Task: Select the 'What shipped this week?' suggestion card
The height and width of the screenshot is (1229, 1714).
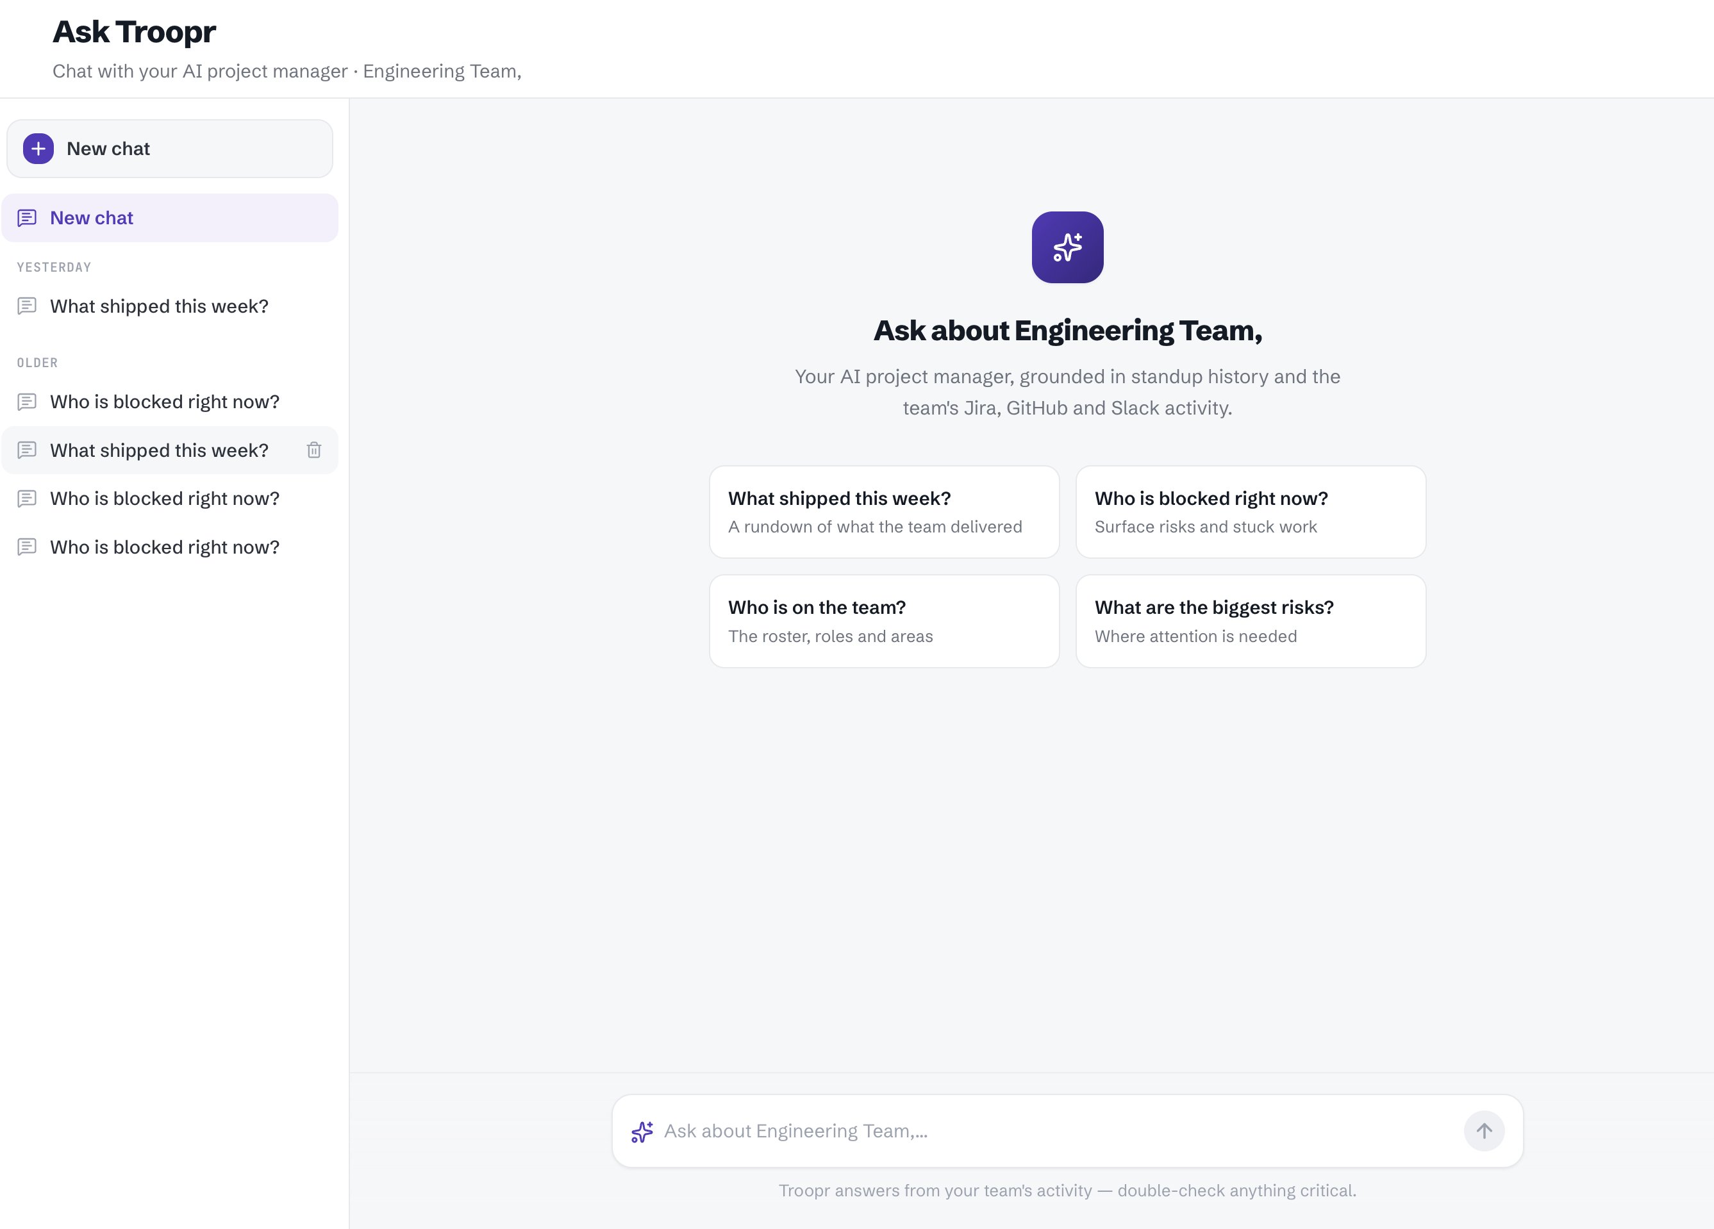Action: pos(884,512)
